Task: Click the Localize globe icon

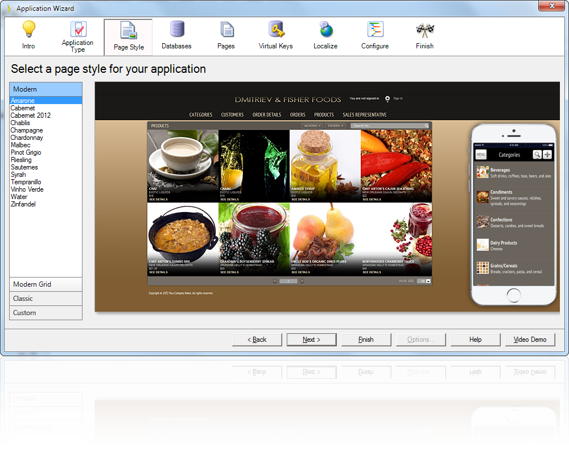Action: point(325,30)
